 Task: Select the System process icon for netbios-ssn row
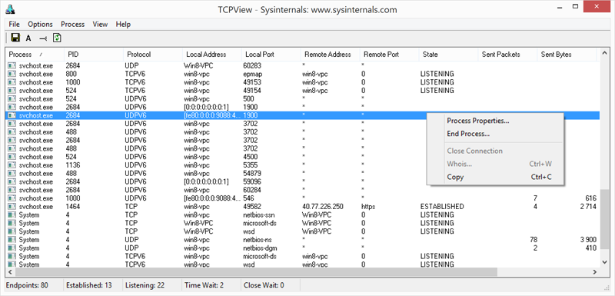pos(12,215)
